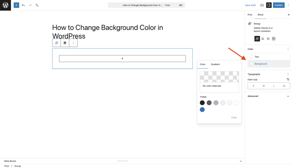
Task: Add a block inside the Group
Action: [x=122, y=59]
